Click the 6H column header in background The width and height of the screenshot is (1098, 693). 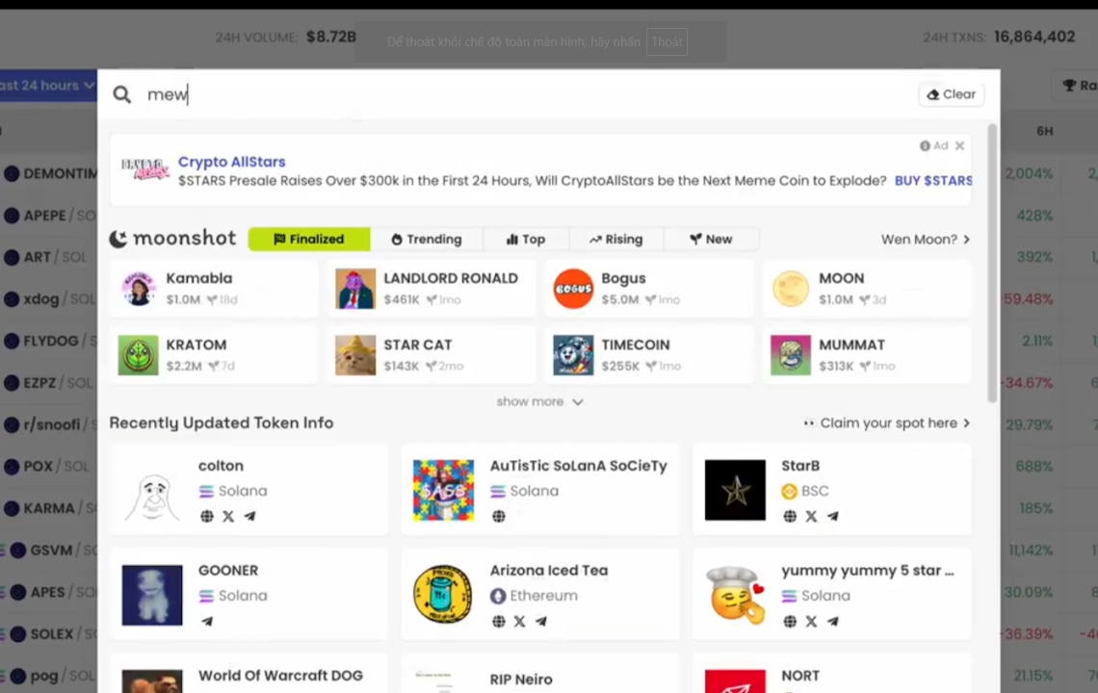[1045, 131]
